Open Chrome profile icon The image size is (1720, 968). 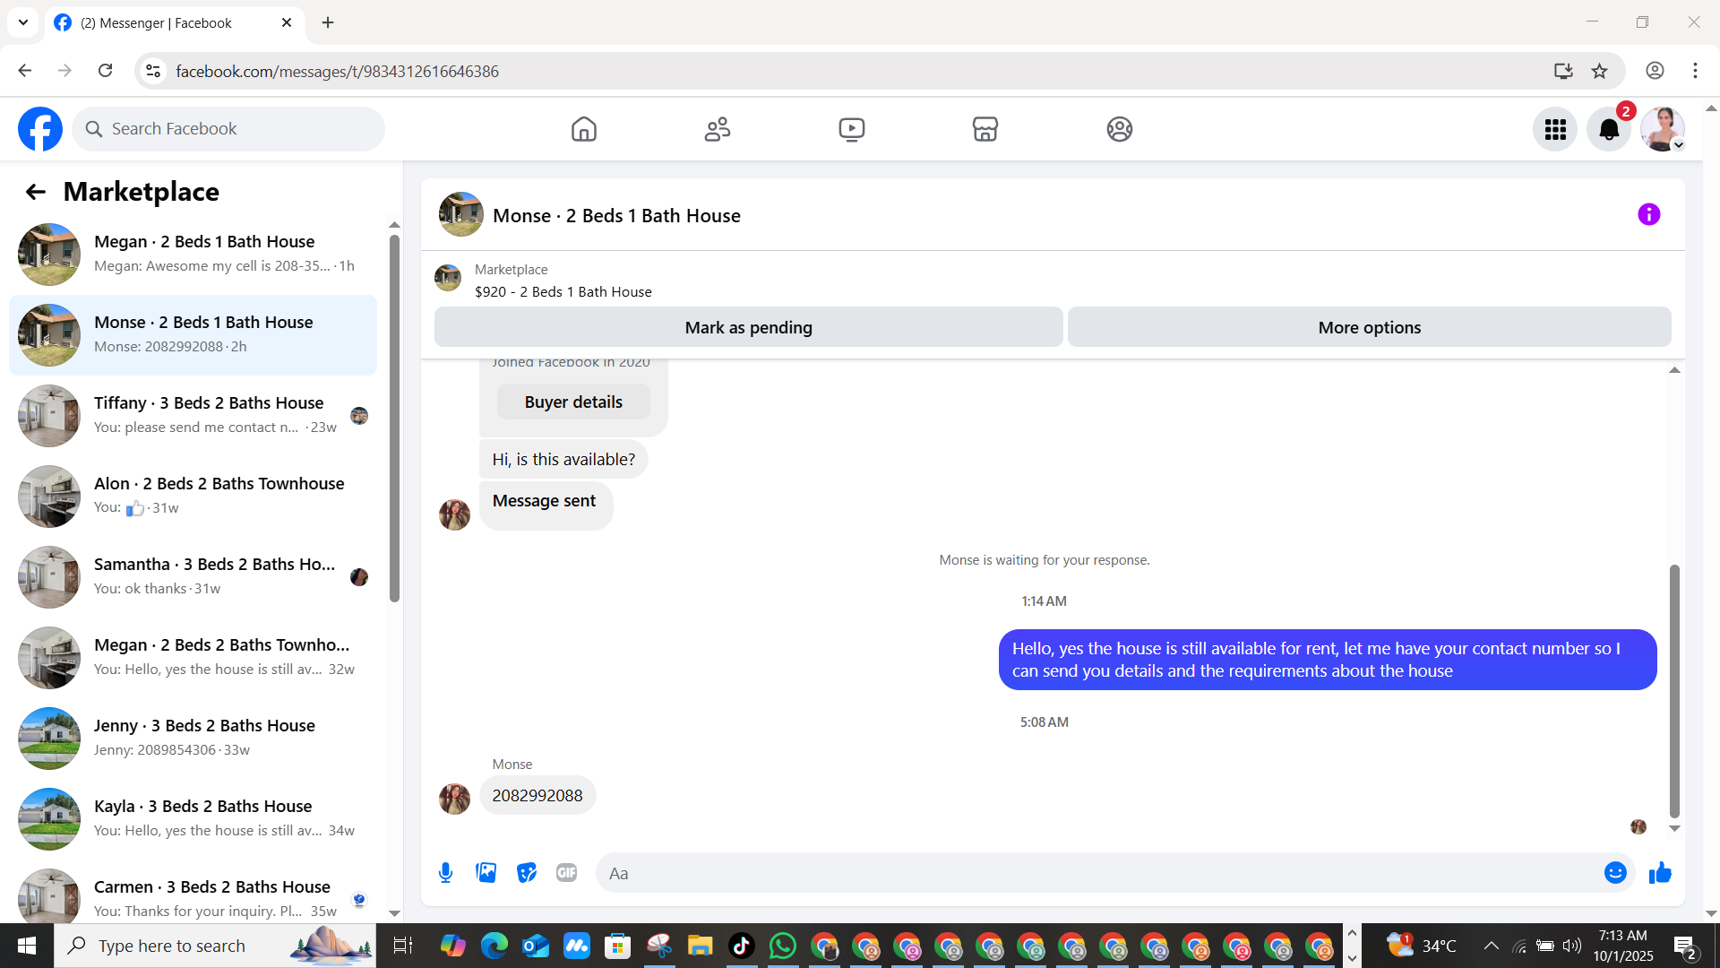pos(1655,71)
